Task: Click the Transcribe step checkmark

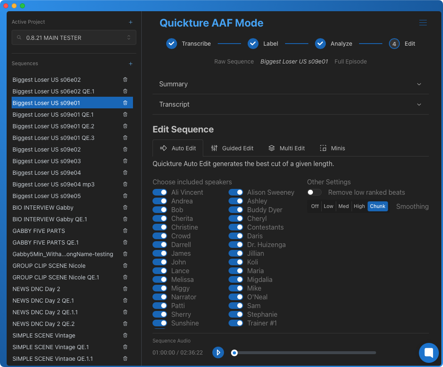Action: click(x=172, y=44)
